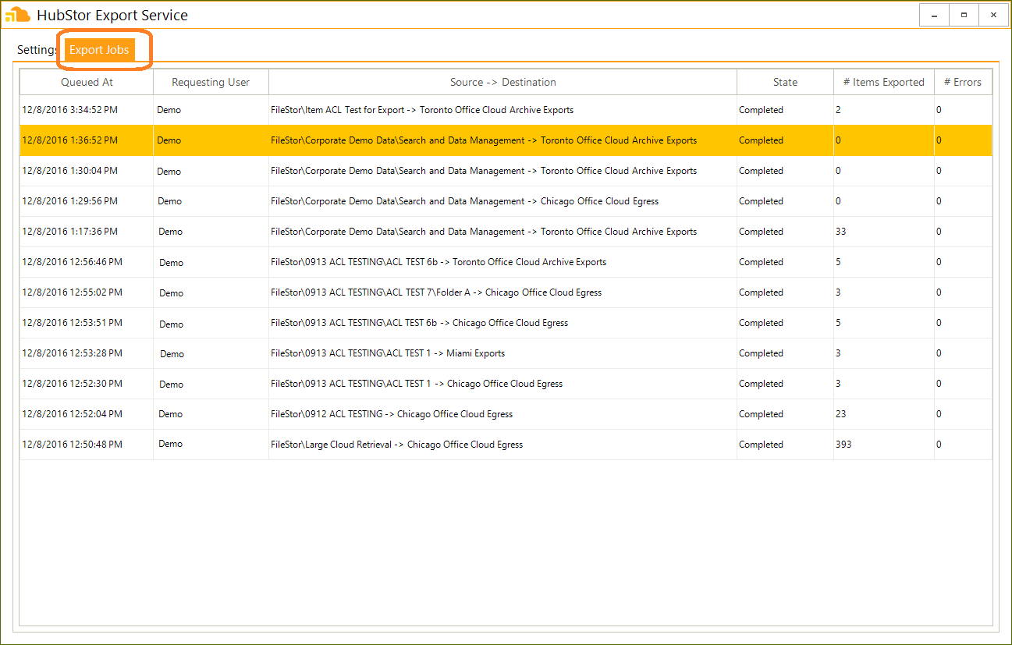Select Demo user in the 12:52:30 PM row
The width and height of the screenshot is (1012, 645).
coord(171,384)
